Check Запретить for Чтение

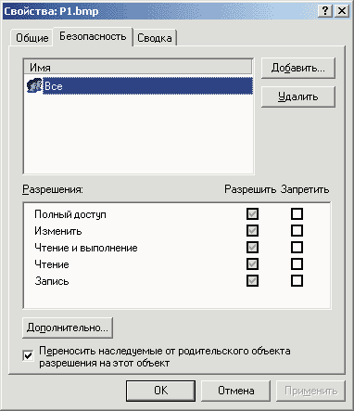tap(297, 263)
